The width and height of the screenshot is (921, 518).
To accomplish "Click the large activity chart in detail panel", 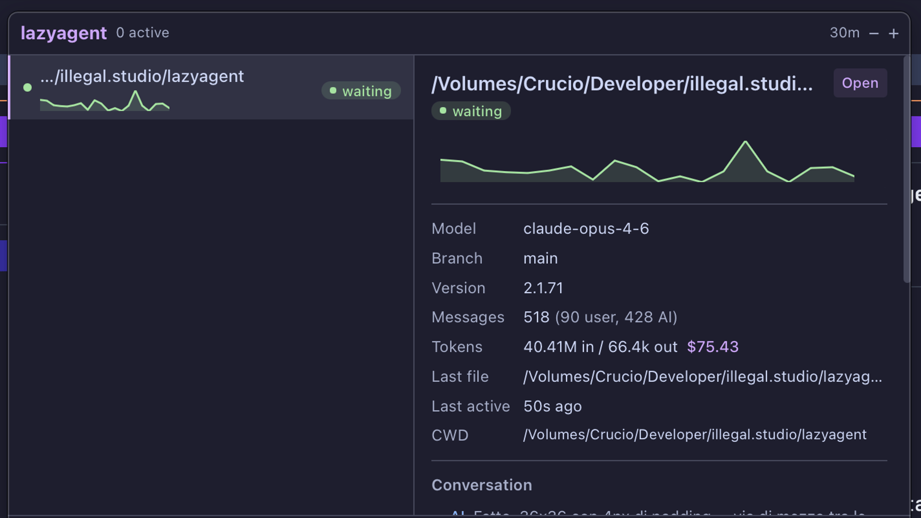I will tap(647, 163).
